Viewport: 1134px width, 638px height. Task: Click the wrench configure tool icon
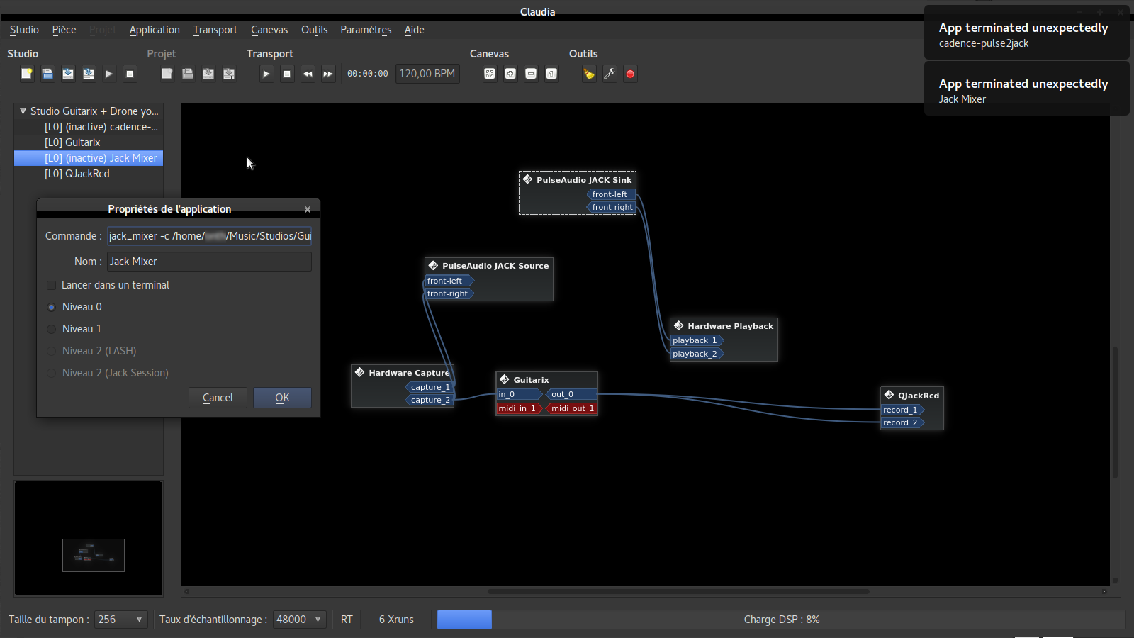(x=610, y=74)
